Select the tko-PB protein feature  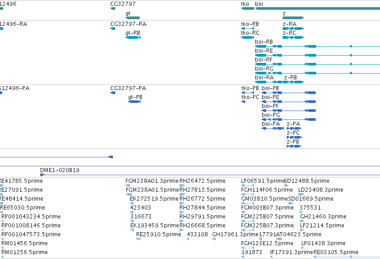[x=248, y=93]
